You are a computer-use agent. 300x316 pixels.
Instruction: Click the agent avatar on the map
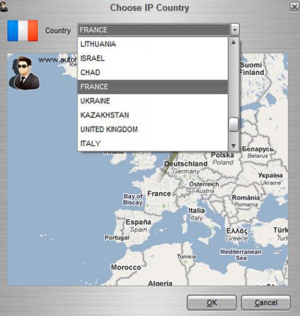coord(24,73)
